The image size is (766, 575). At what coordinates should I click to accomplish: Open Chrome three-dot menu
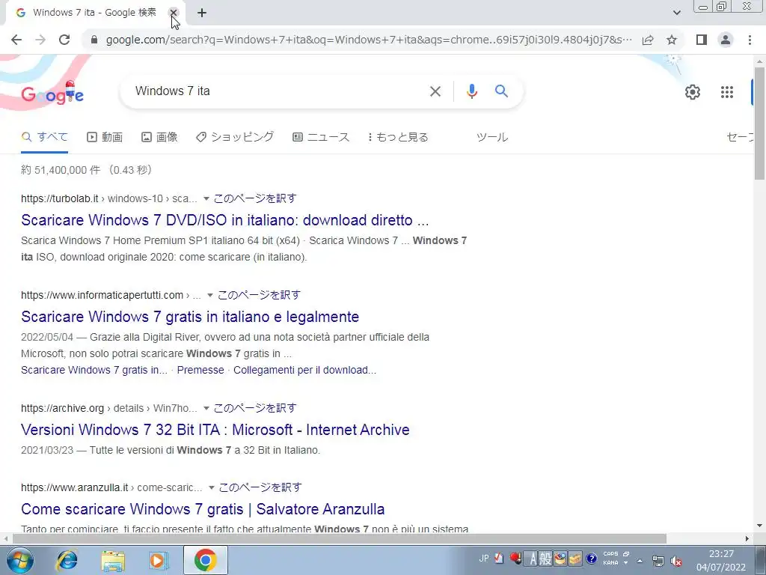[x=750, y=40]
